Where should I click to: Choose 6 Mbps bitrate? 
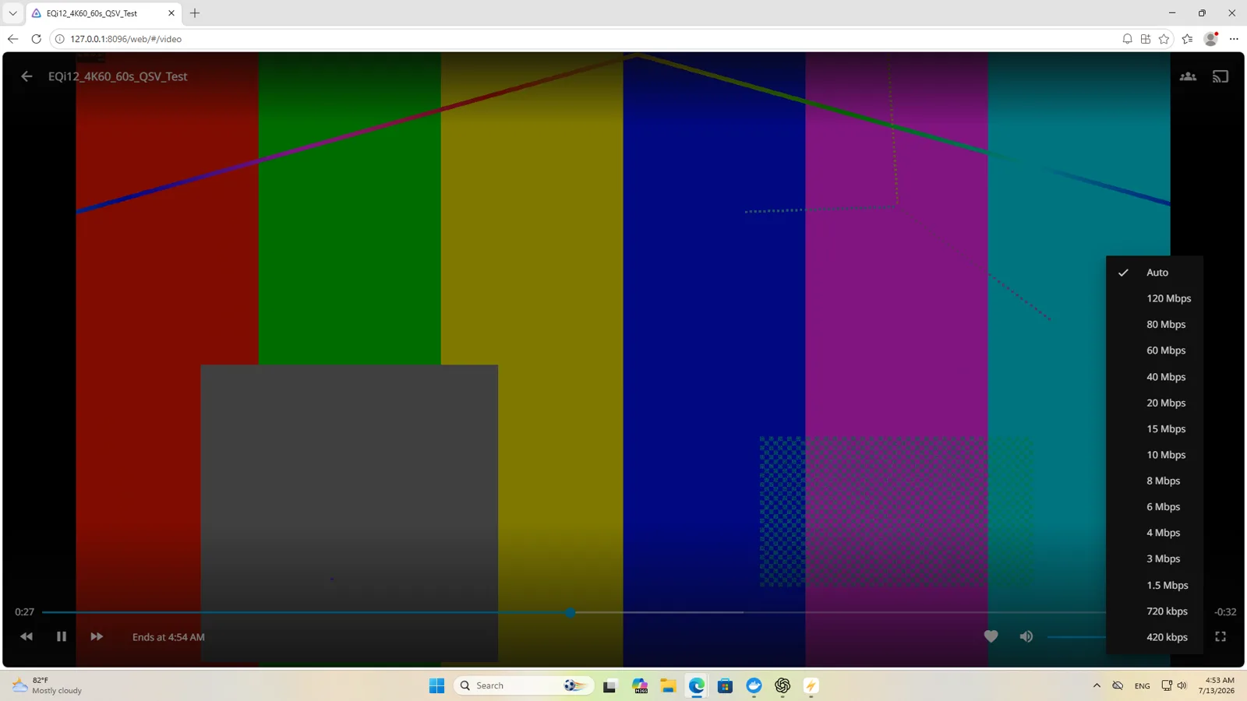1155,507
